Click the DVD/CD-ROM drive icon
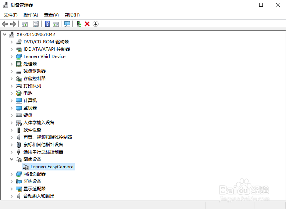 [19, 42]
